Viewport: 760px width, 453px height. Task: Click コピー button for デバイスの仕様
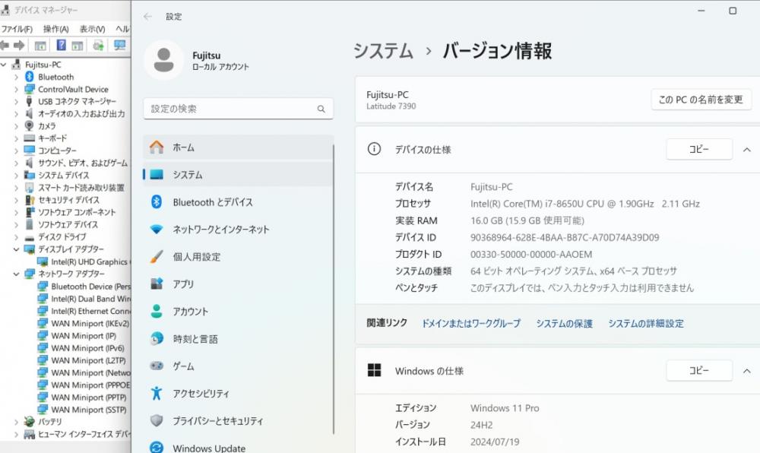tap(699, 149)
